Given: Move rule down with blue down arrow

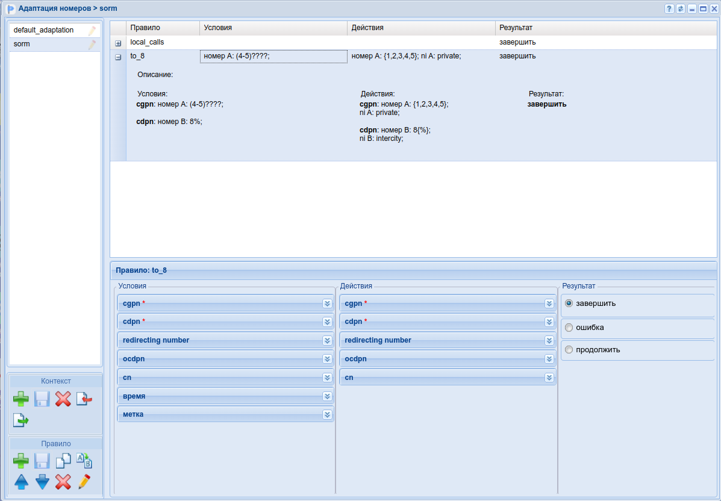Looking at the screenshot, I should point(42,482).
